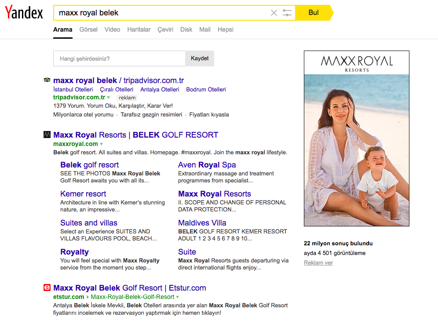Click the green maxxroyal.com URL
Image resolution: width=438 pixels, height=324 pixels.
click(76, 144)
